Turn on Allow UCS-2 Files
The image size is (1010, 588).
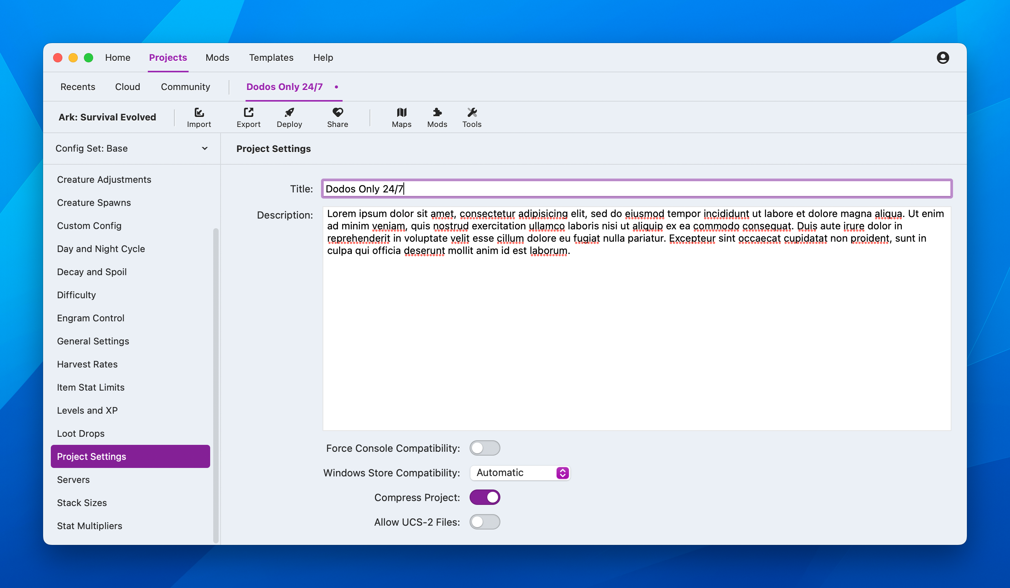484,522
